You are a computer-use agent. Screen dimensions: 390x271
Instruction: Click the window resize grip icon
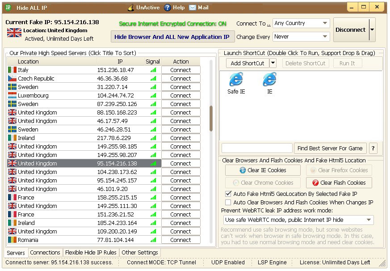point(382,263)
